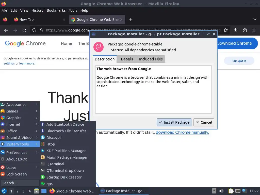Expand the Sound & Video category
The image size is (260, 195).
click(x=20, y=138)
